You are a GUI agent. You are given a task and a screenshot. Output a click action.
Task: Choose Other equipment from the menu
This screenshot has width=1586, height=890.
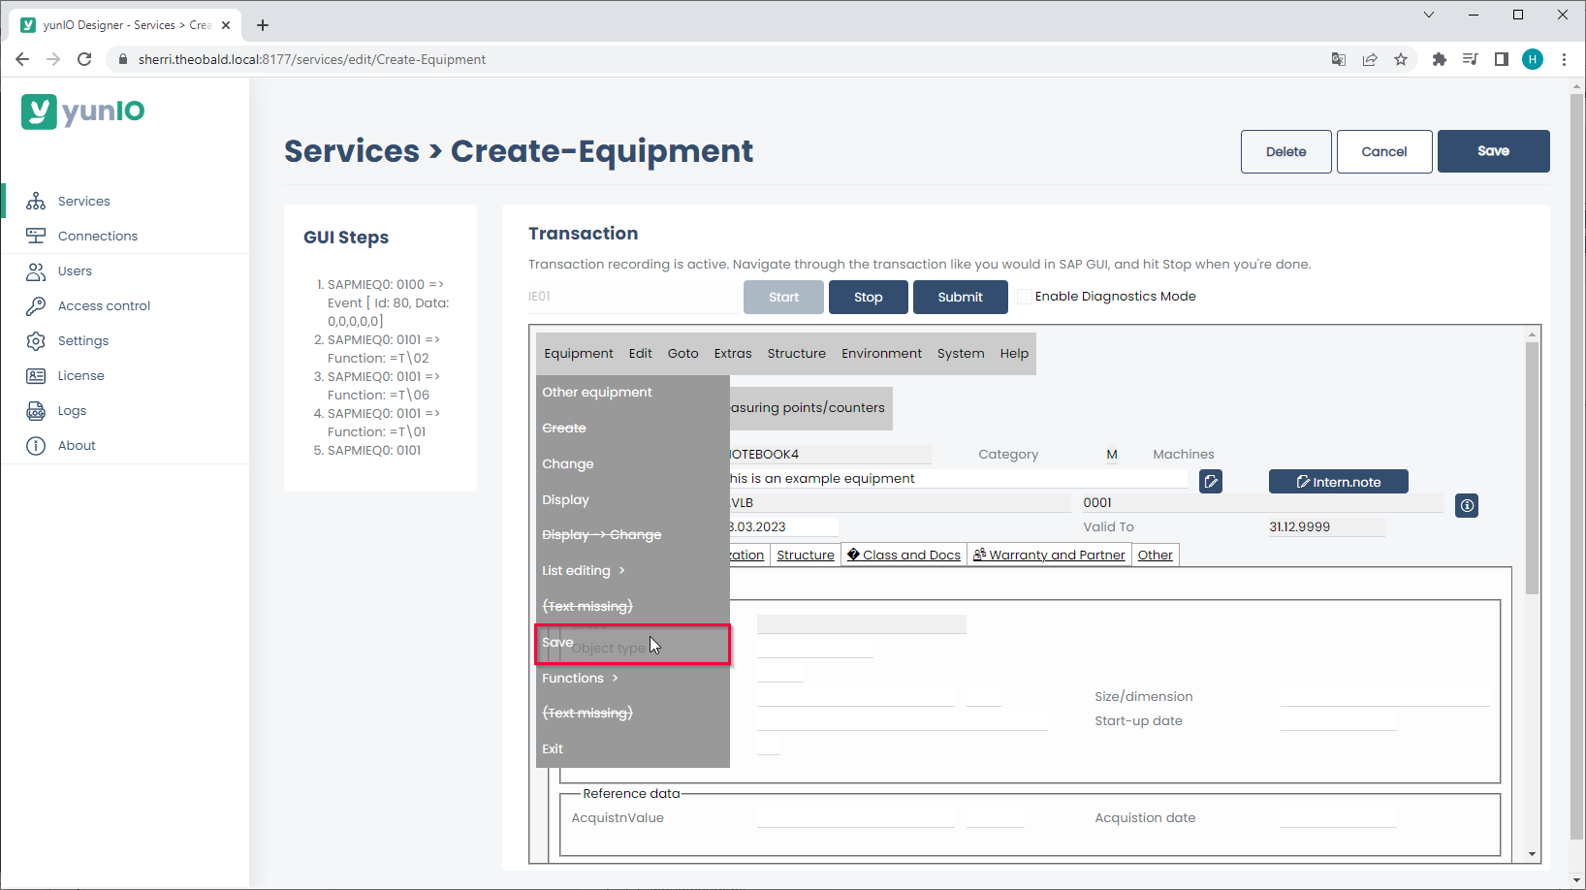coord(632,392)
